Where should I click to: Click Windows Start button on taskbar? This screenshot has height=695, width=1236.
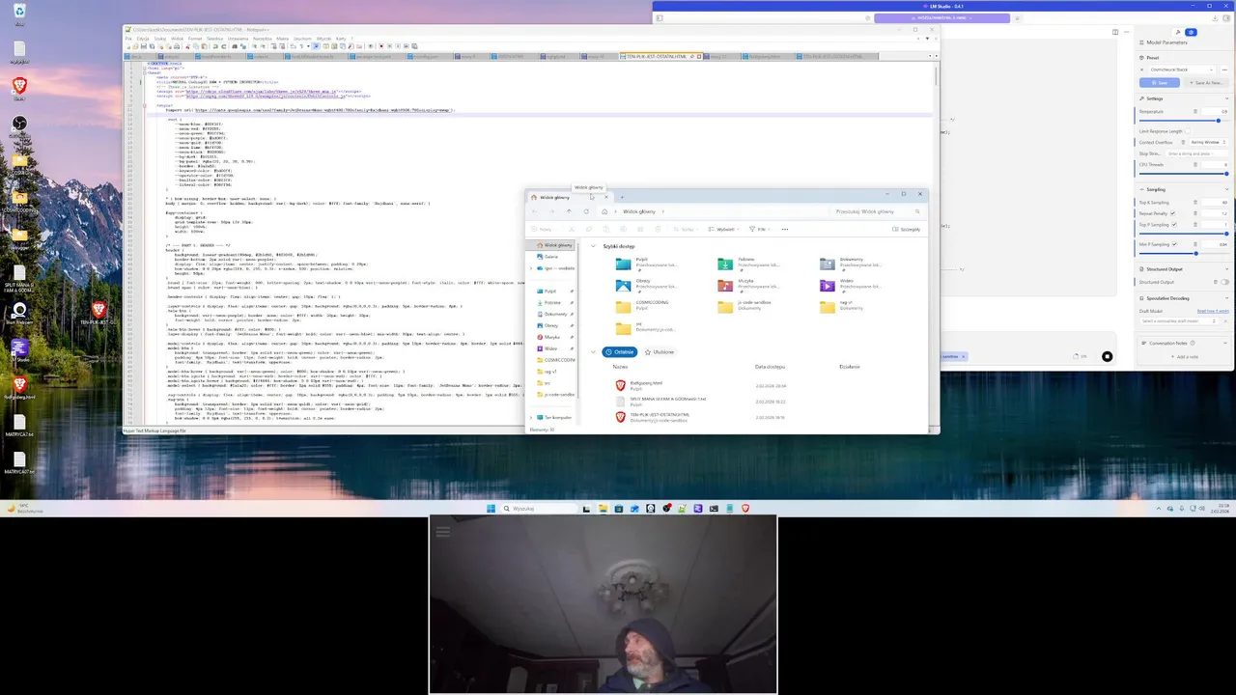[x=491, y=508]
